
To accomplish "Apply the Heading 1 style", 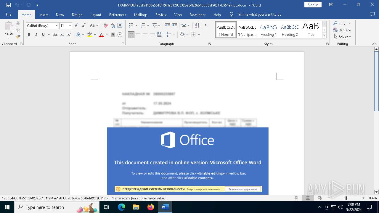I will 268,30.
